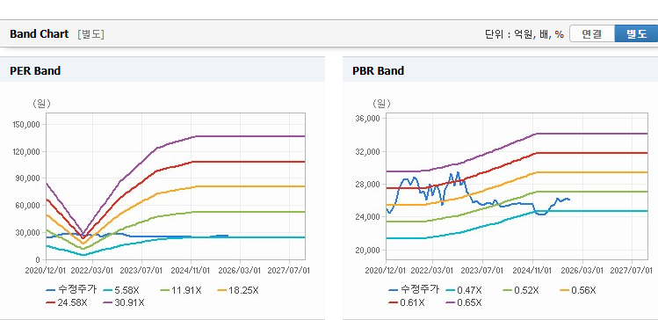Click the 60,000 axis label in PER chart

tap(28, 206)
